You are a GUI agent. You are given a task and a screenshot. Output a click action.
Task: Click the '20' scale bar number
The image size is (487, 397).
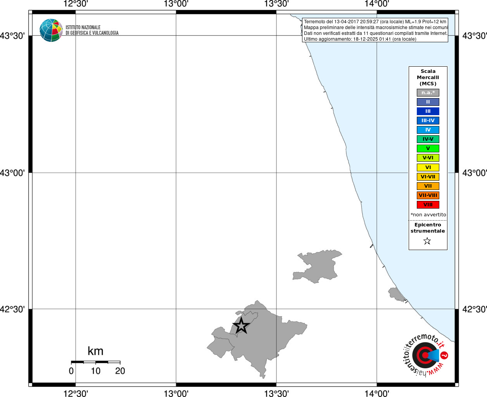120,371
